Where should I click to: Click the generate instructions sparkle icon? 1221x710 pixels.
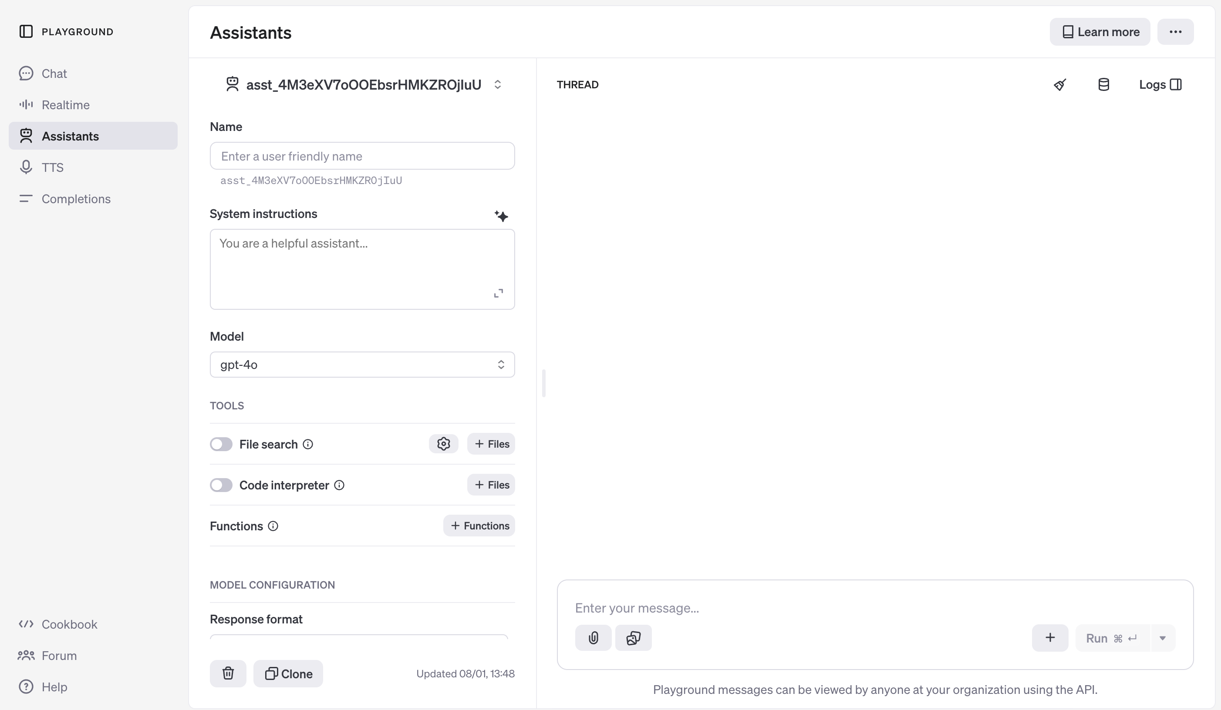[501, 216]
